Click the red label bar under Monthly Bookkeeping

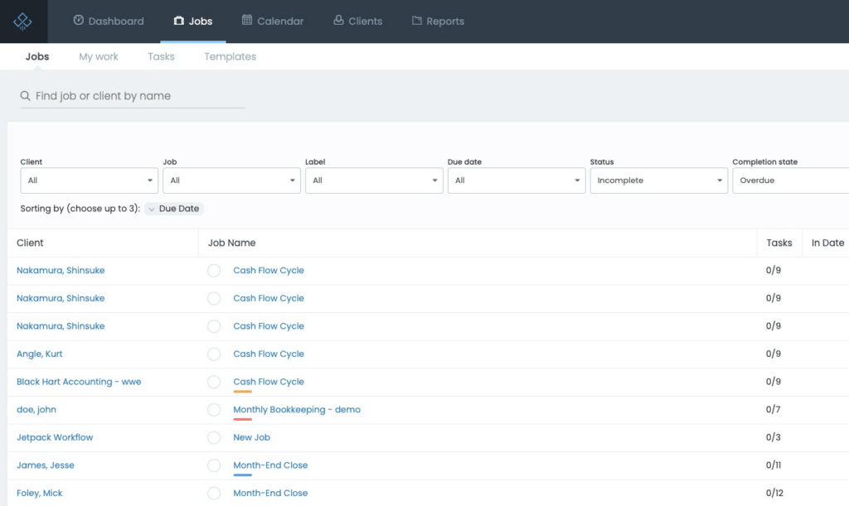tap(243, 419)
